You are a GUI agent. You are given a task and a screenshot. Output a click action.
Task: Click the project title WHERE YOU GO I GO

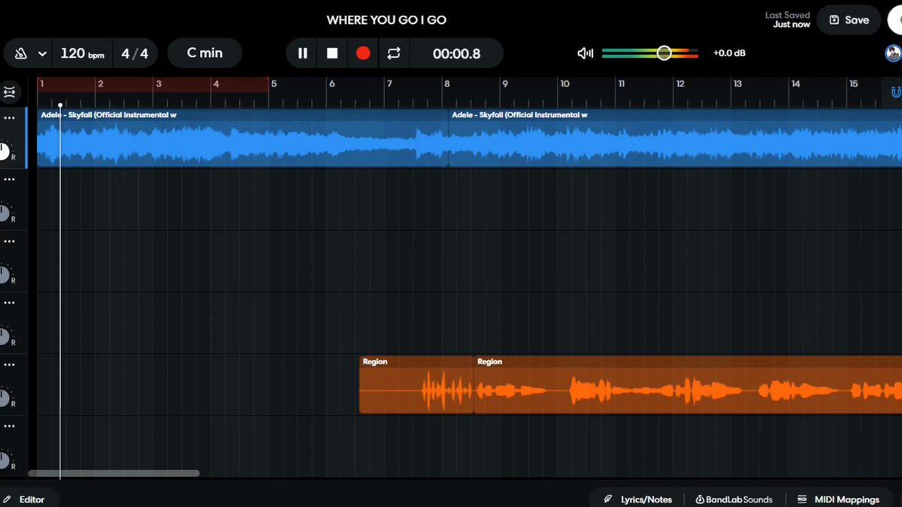(x=386, y=20)
